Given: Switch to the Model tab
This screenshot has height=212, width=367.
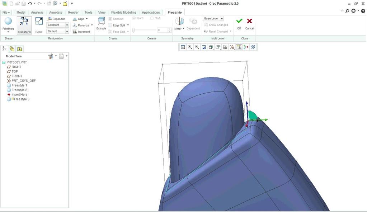Looking at the screenshot, I should click(x=21, y=13).
